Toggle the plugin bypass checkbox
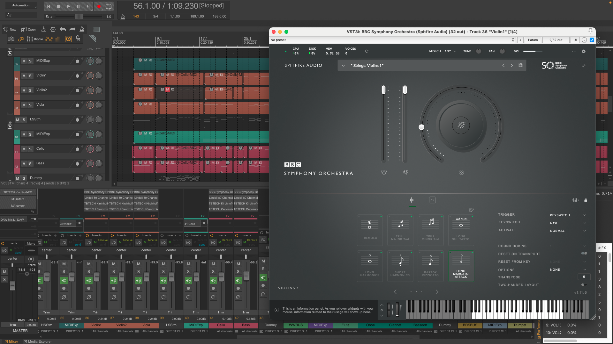Screen dimensions: 613x344 point(592,40)
